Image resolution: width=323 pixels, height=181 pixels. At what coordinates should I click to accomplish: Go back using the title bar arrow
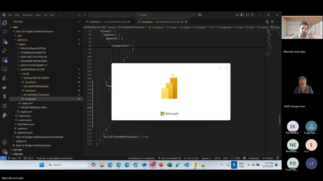[79, 15]
